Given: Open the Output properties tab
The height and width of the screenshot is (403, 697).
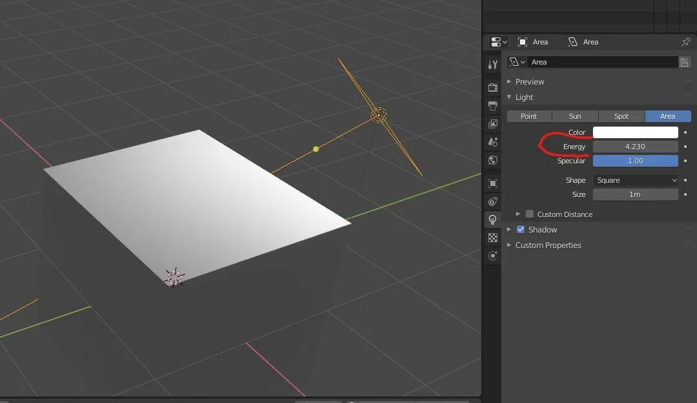Looking at the screenshot, I should point(492,106).
